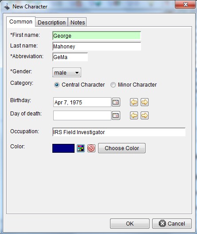Viewport: 197px width, 234px height.
Task: Open the Gender dropdown showing male
Action: point(67,72)
